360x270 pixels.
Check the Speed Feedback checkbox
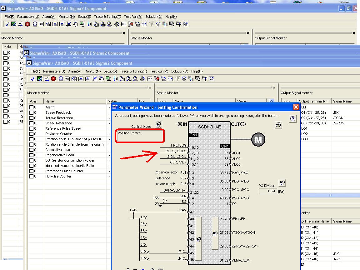point(32,112)
